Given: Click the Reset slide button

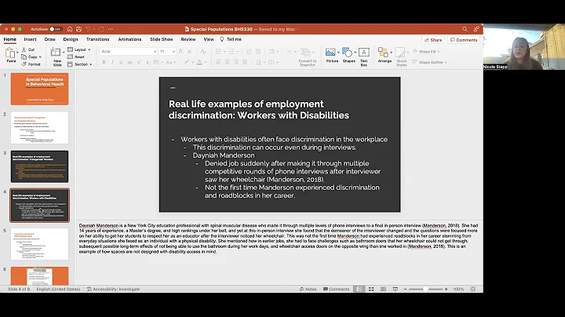Looking at the screenshot, I should [x=76, y=57].
